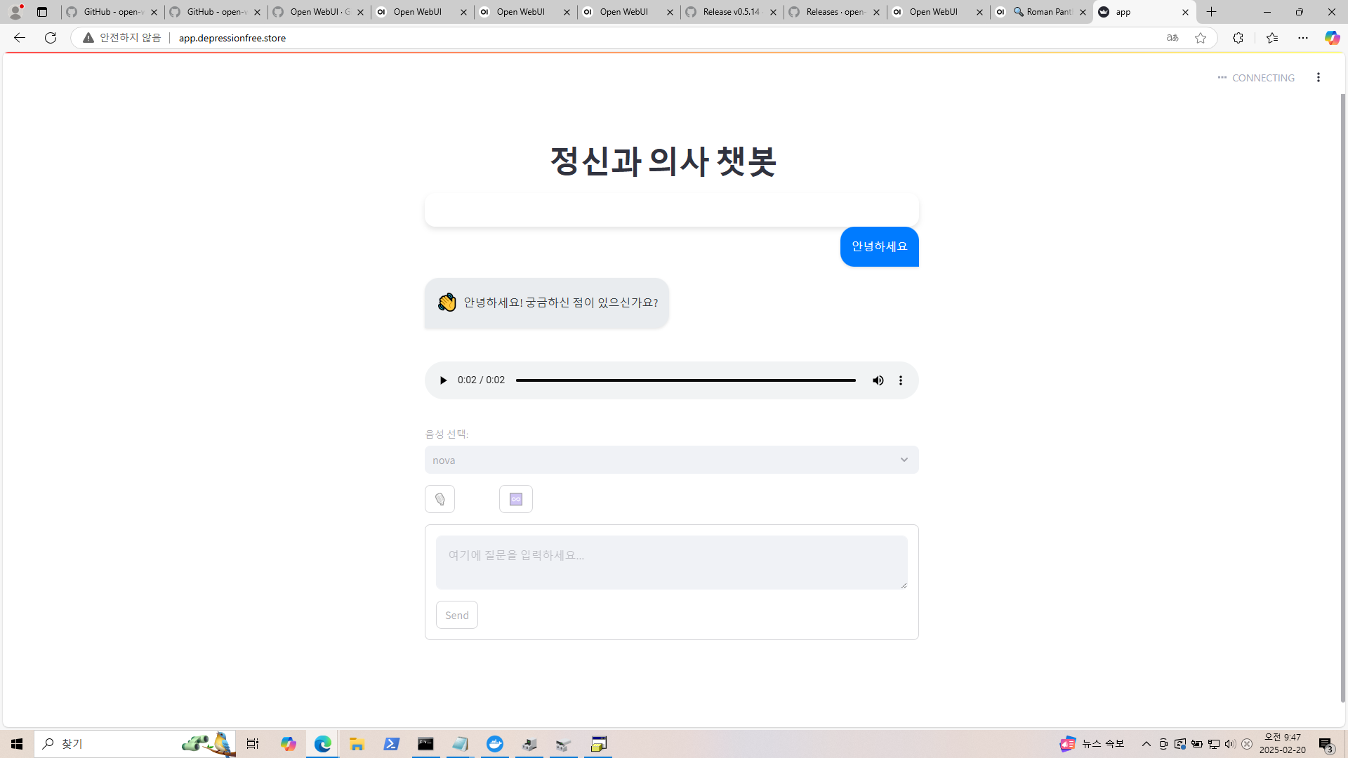Refresh the page in the browser

[51, 38]
